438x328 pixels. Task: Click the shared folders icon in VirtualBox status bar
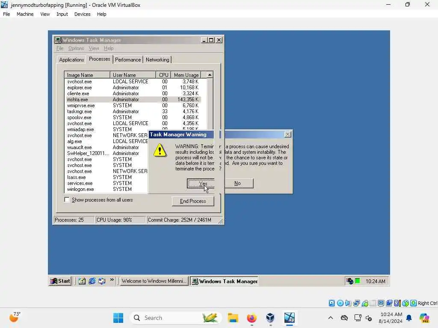[x=373, y=303]
